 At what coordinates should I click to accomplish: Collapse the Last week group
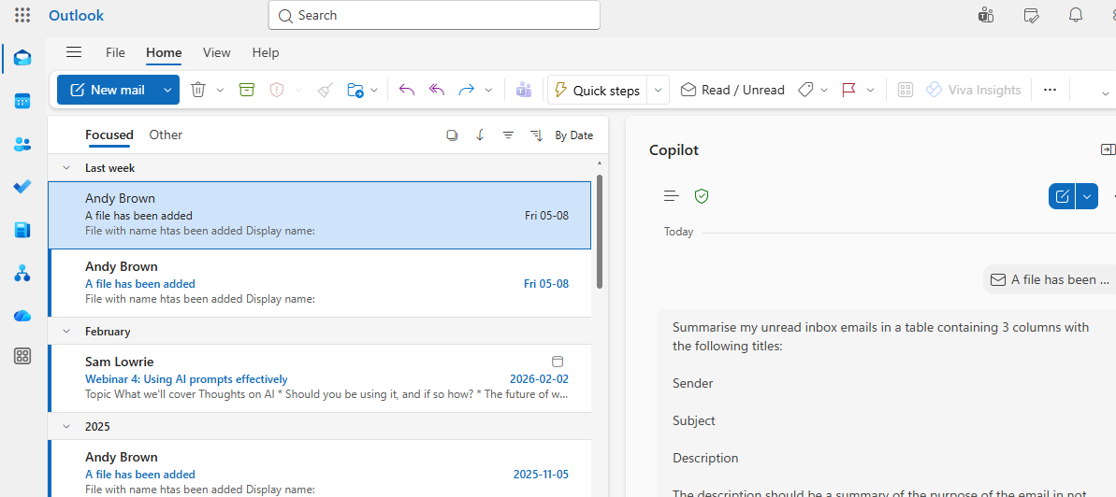pyautogui.click(x=66, y=168)
